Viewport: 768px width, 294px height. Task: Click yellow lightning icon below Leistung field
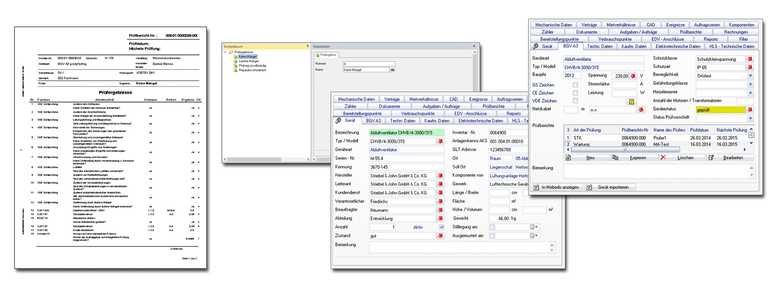click(631, 101)
